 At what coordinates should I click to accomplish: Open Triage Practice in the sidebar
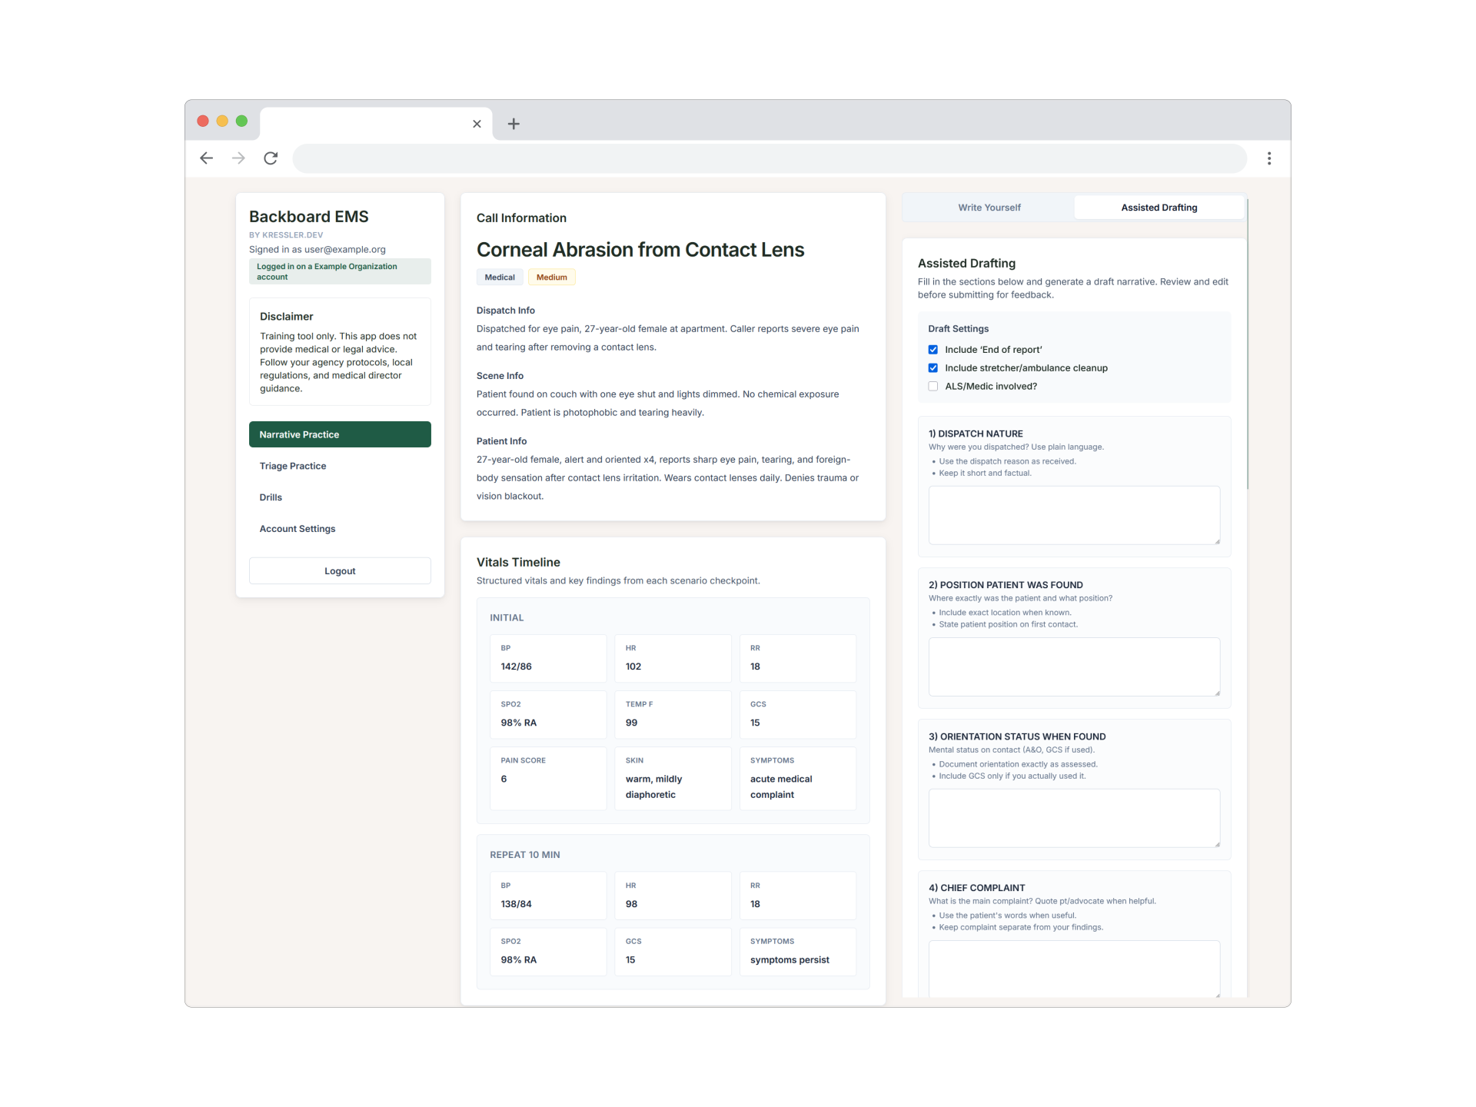click(340, 466)
